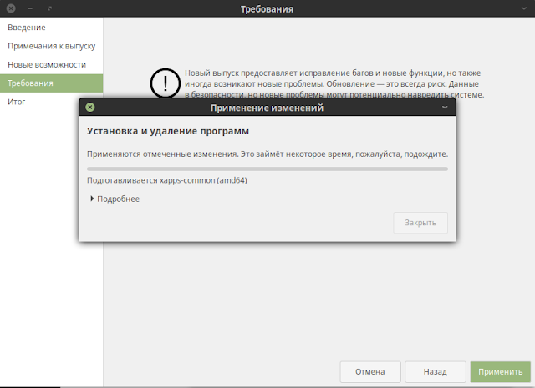
Task: Click the Применение изменений title bar
Action: click(x=267, y=108)
